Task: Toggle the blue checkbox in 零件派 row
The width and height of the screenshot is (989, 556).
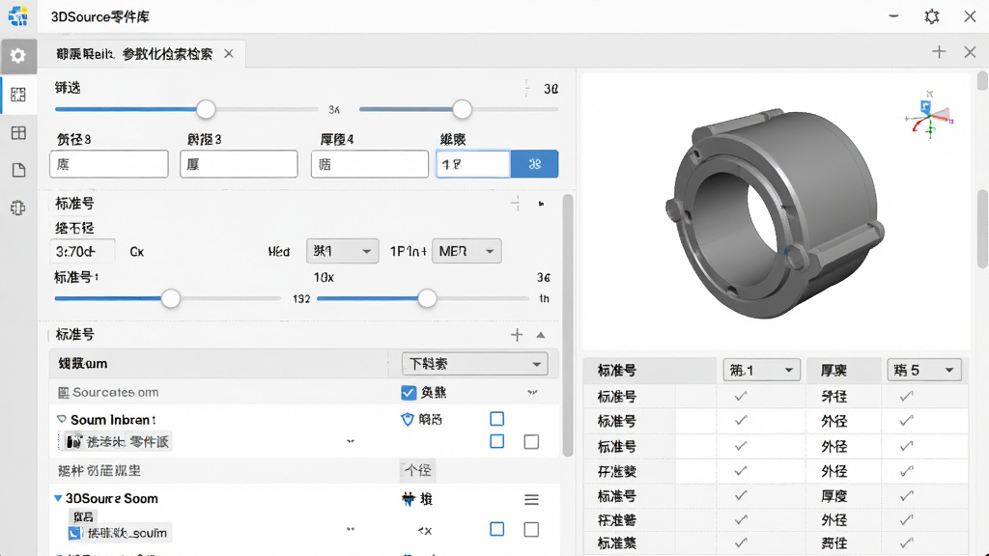Action: [x=497, y=441]
